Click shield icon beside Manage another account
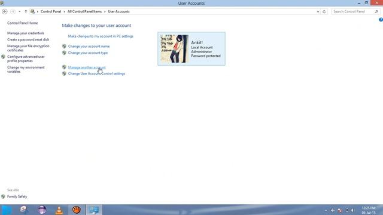Viewport: 383px width, 215px height. point(64,67)
